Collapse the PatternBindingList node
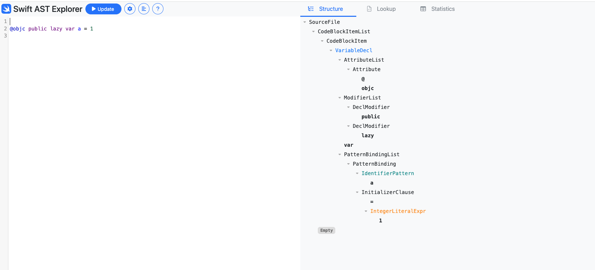 click(339, 154)
